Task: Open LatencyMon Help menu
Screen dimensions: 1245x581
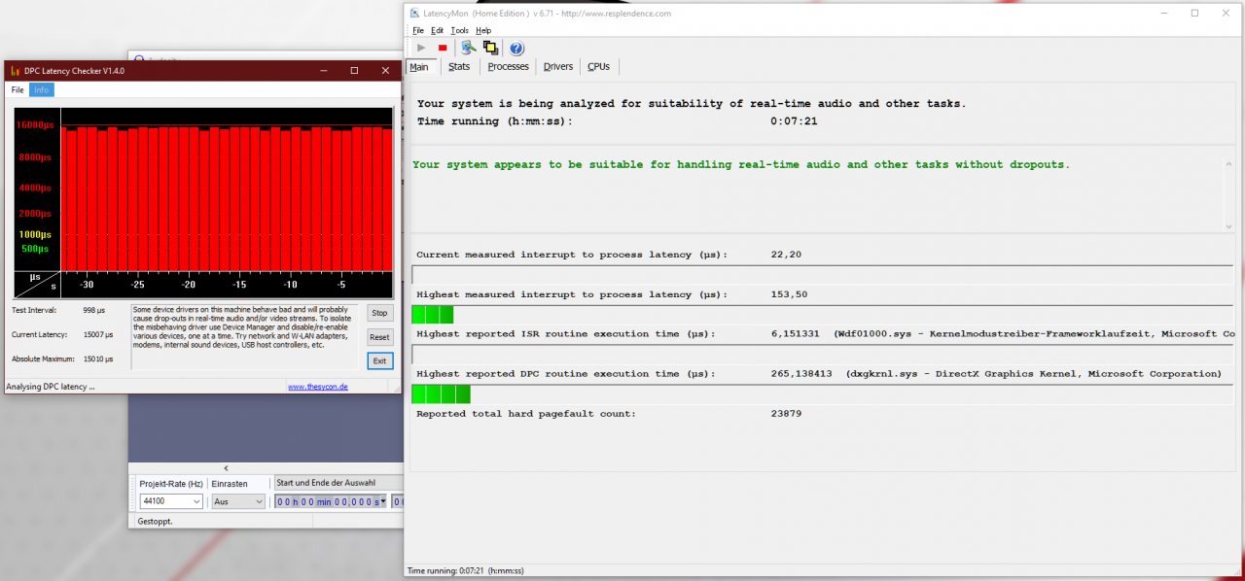Action: [x=483, y=30]
